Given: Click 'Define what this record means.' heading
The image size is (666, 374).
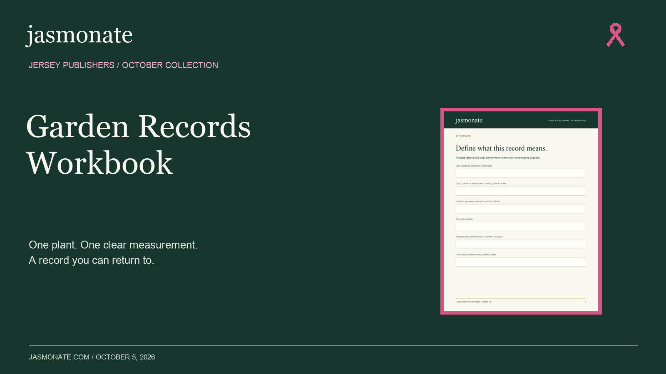Looking at the screenshot, I should (501, 148).
